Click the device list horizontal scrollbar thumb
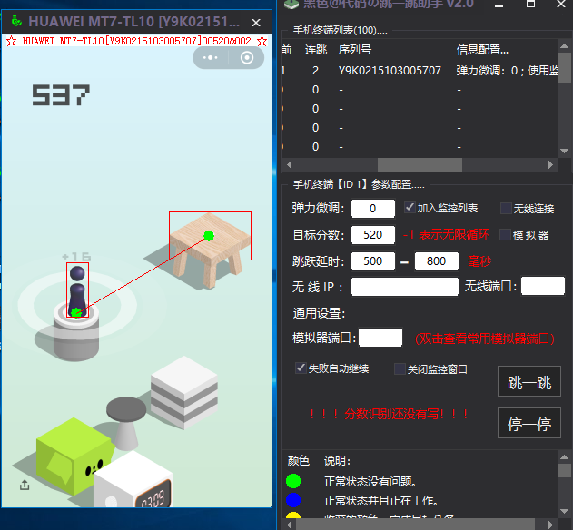The image size is (573, 530). (420, 165)
